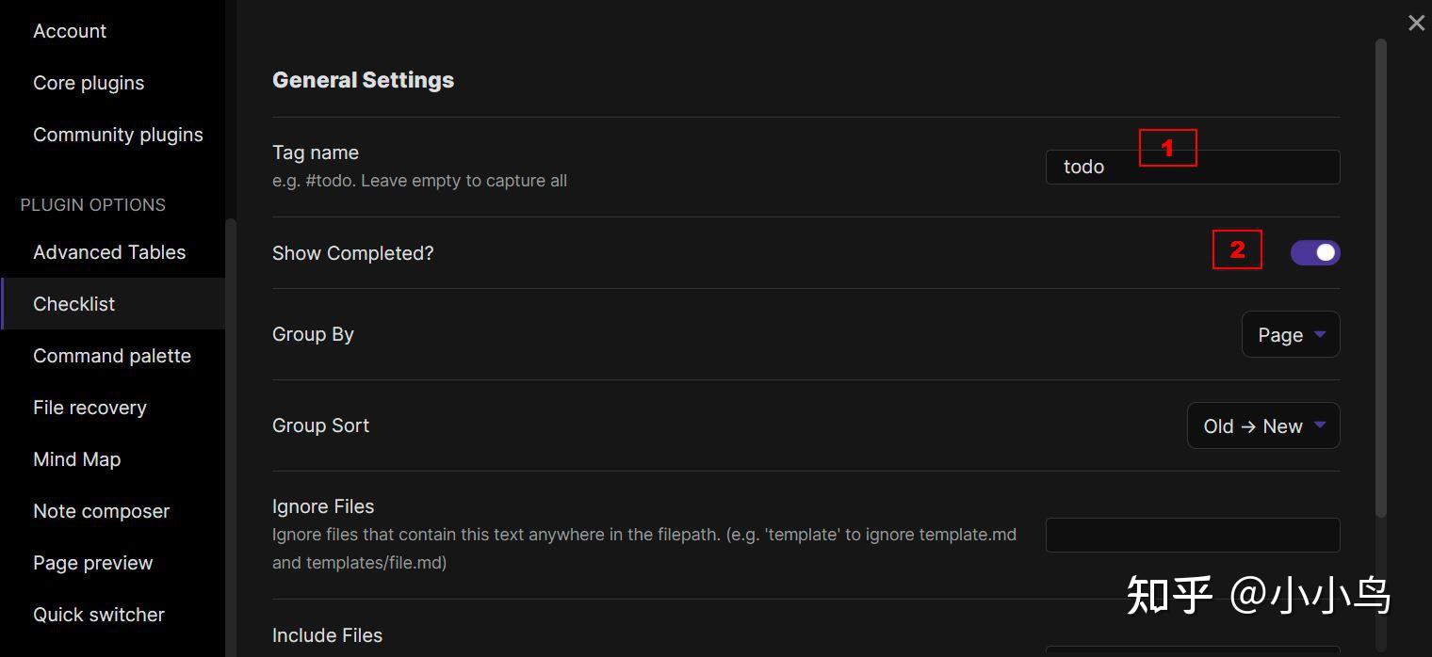
Task: Click the settings content scrollbar
Action: point(1381,278)
